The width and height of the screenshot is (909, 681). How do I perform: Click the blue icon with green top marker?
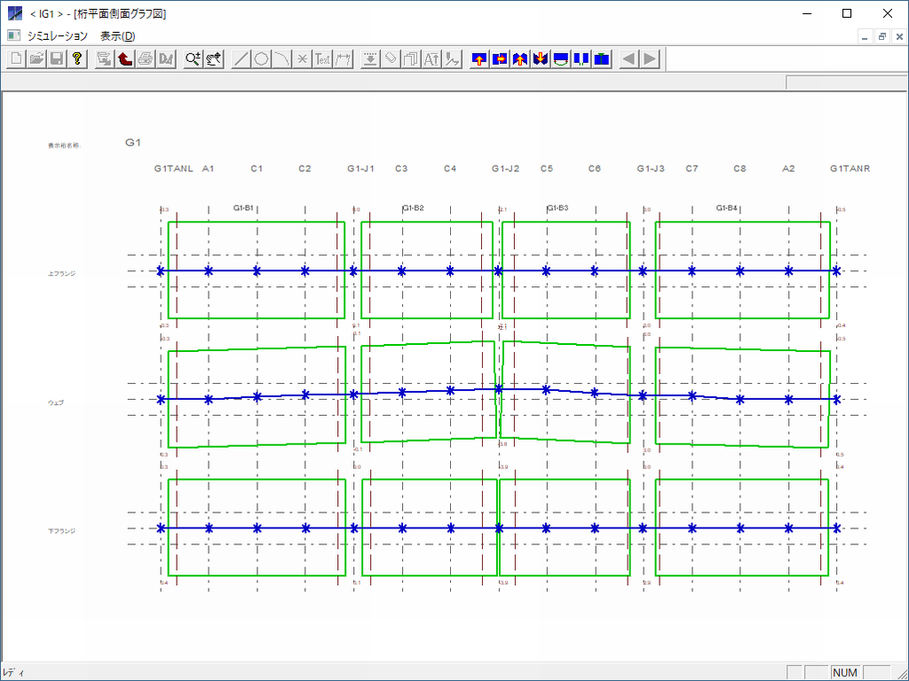[x=603, y=59]
